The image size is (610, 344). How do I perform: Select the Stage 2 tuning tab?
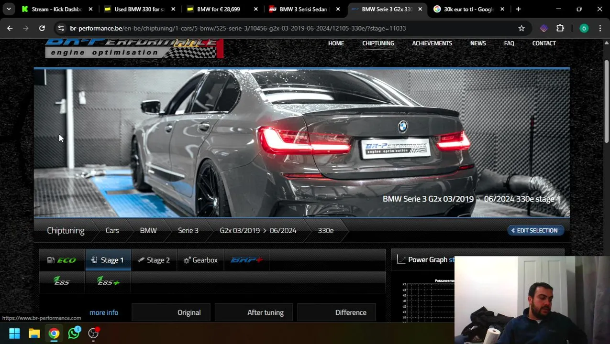coord(154,260)
